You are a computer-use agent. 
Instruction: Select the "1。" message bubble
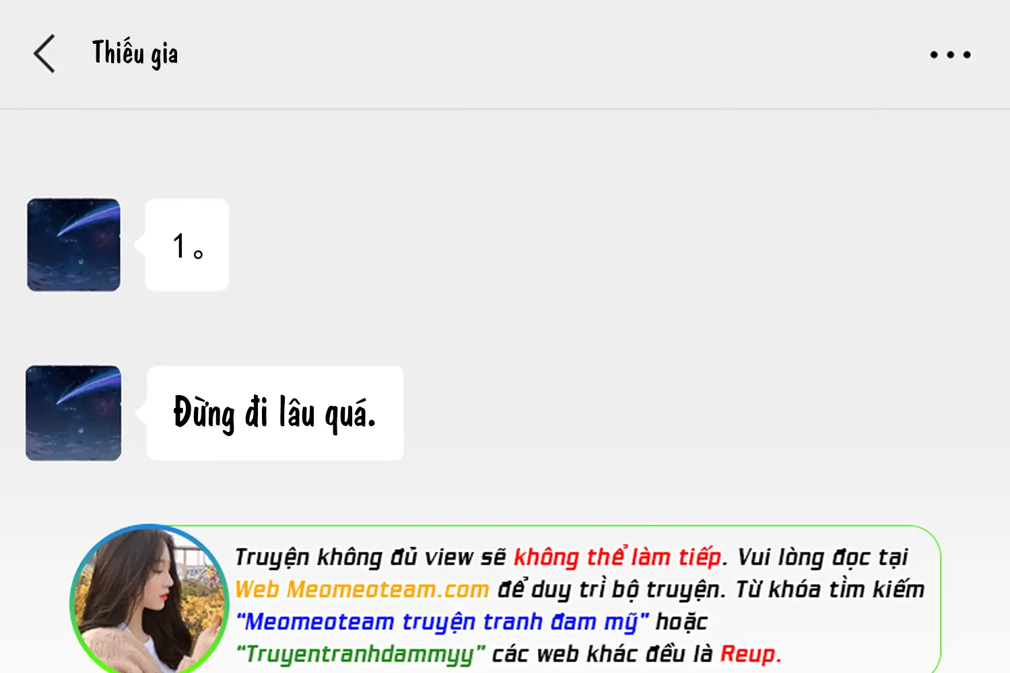(187, 245)
